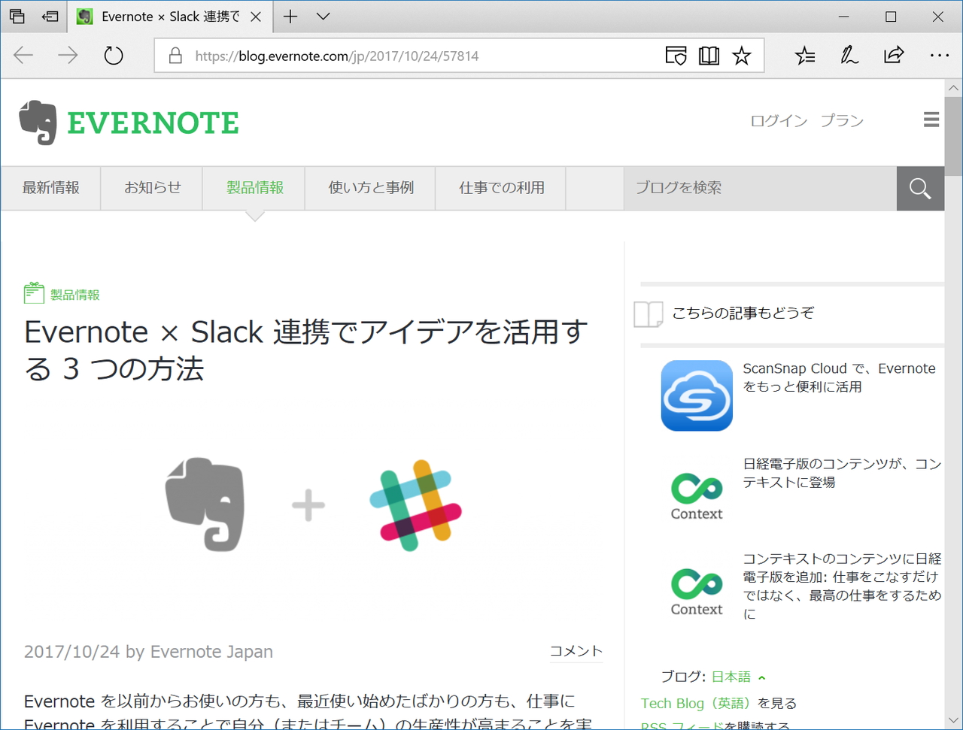Open the Hub with the starred-lines icon
Viewport: 963px width, 730px height.
tap(804, 55)
